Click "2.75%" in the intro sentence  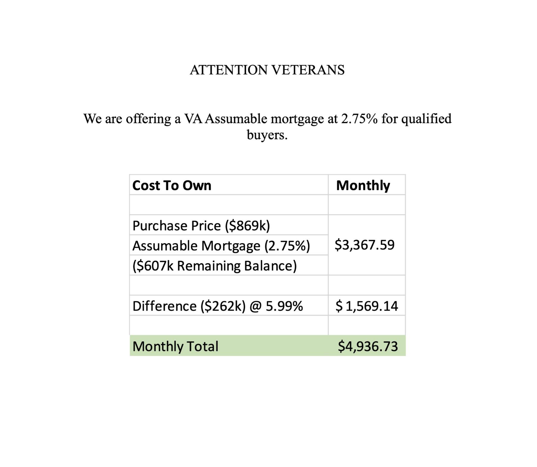pos(359,119)
